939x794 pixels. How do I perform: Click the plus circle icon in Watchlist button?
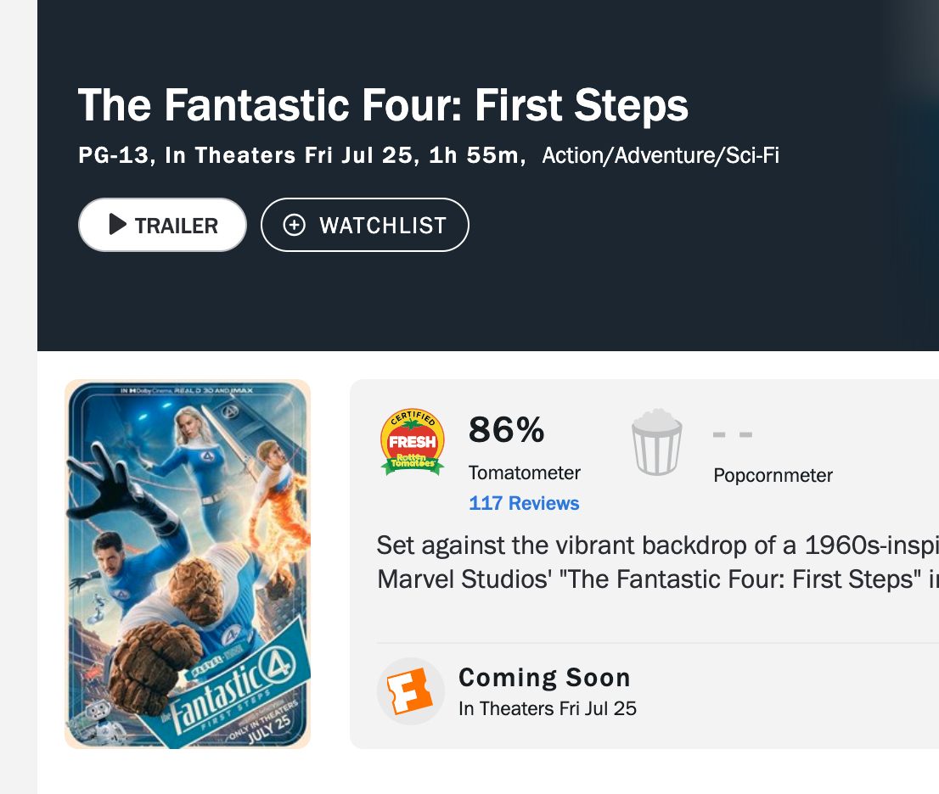[294, 226]
